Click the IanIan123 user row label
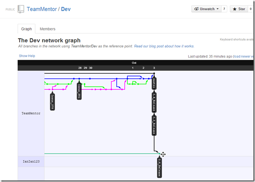 [31, 161]
